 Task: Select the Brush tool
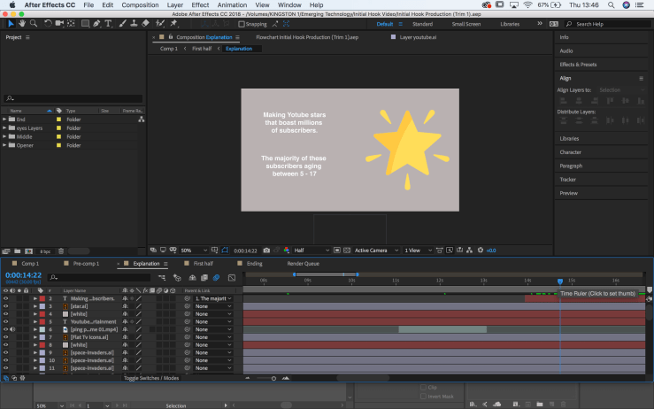pos(122,24)
